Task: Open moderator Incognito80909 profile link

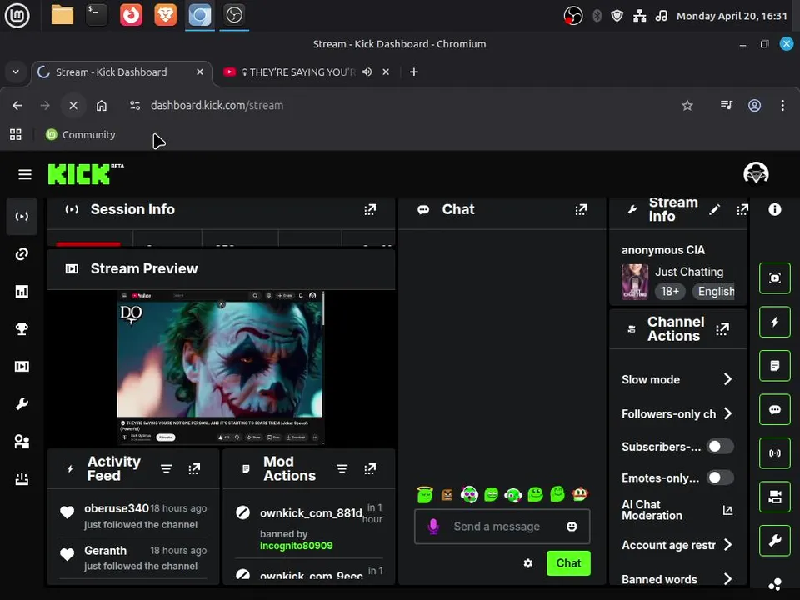Action: [x=297, y=546]
